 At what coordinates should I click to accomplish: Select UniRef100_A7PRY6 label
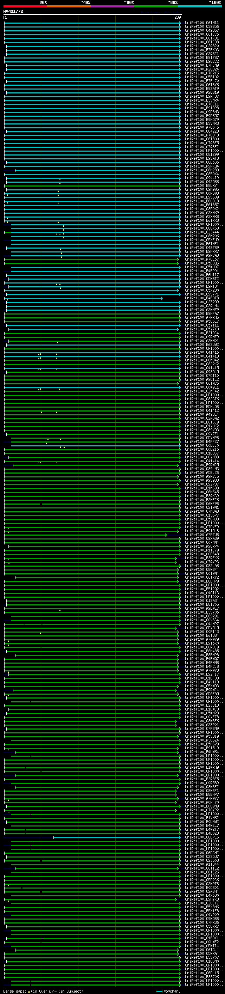click(x=201, y=73)
